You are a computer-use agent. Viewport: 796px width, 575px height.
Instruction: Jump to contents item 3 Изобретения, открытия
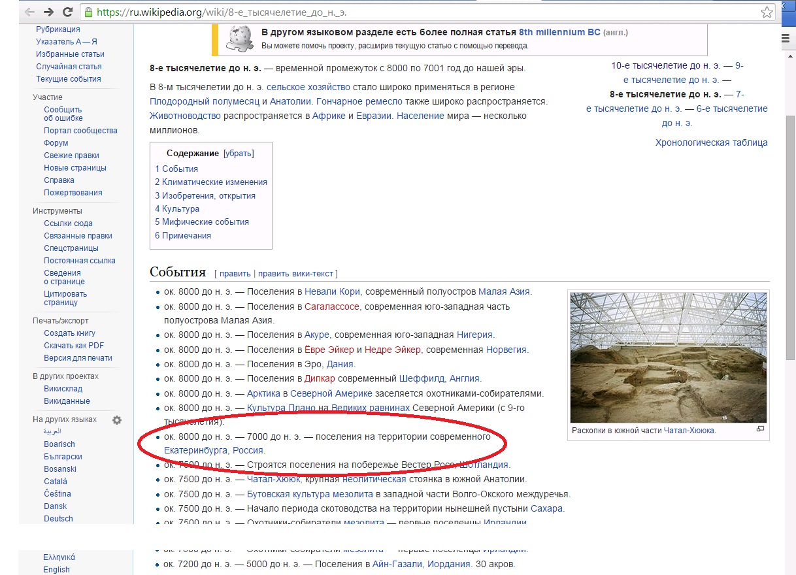[x=205, y=195]
